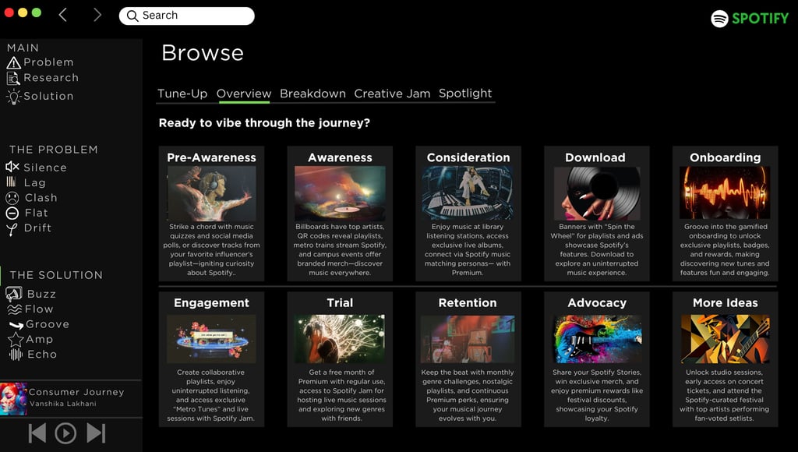Open the More Ideas card image

click(725, 339)
